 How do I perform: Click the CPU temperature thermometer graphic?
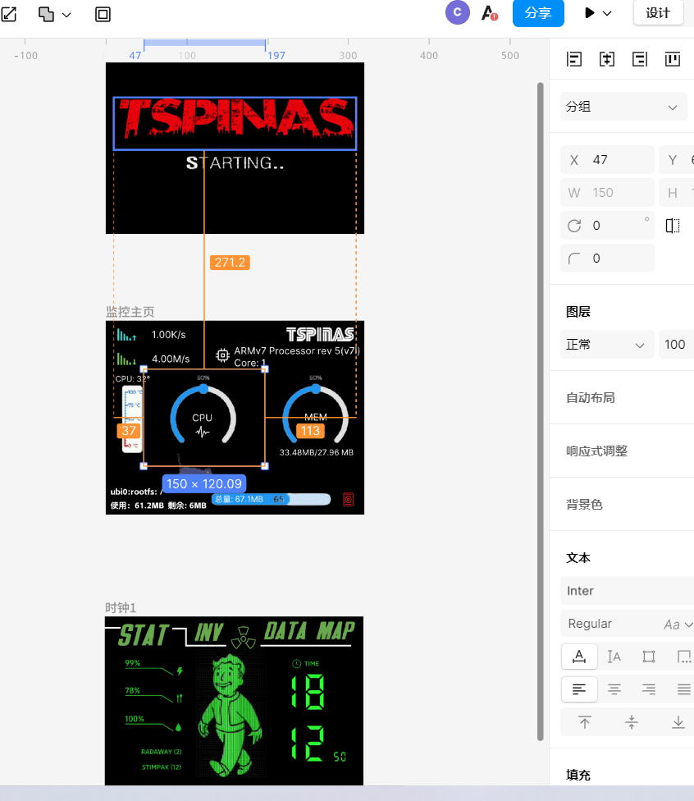(132, 419)
